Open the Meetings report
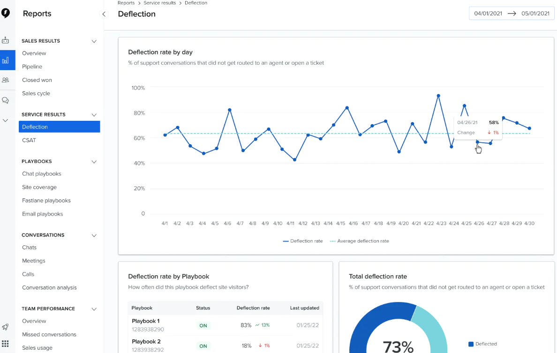This screenshot has width=557, height=353. pyautogui.click(x=34, y=261)
